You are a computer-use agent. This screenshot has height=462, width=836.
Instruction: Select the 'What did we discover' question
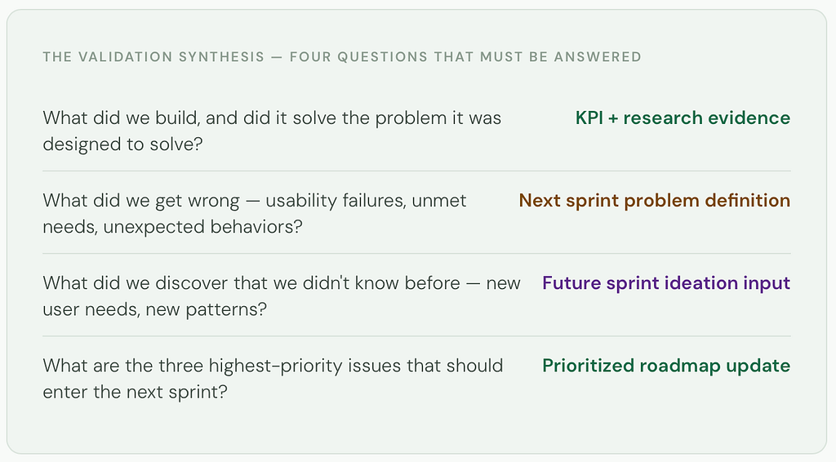(x=282, y=296)
